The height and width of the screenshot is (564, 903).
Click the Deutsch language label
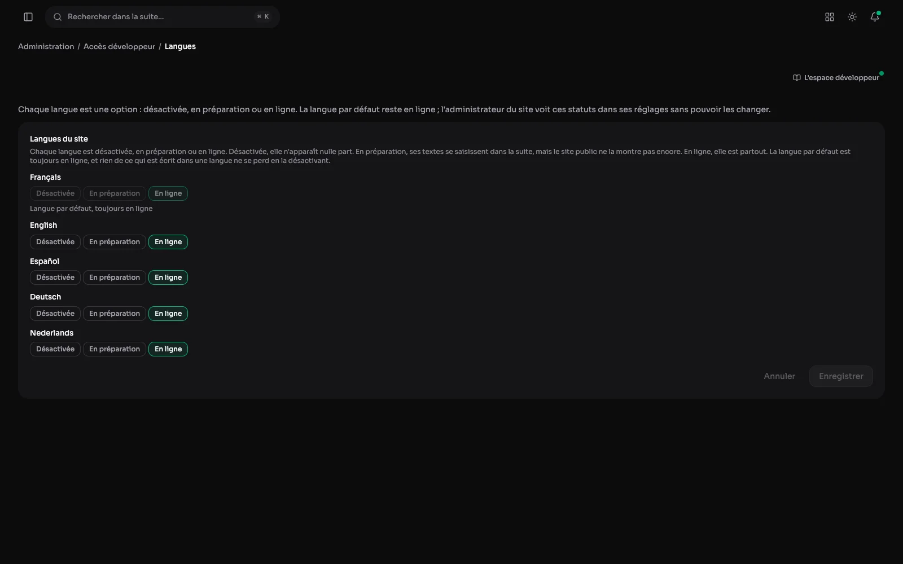(x=45, y=297)
